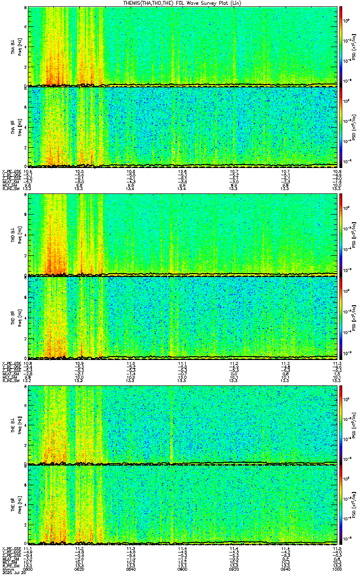Click the PSD color bar beside THA B-parallel panel
The height and width of the screenshot is (576, 360).
341,127
